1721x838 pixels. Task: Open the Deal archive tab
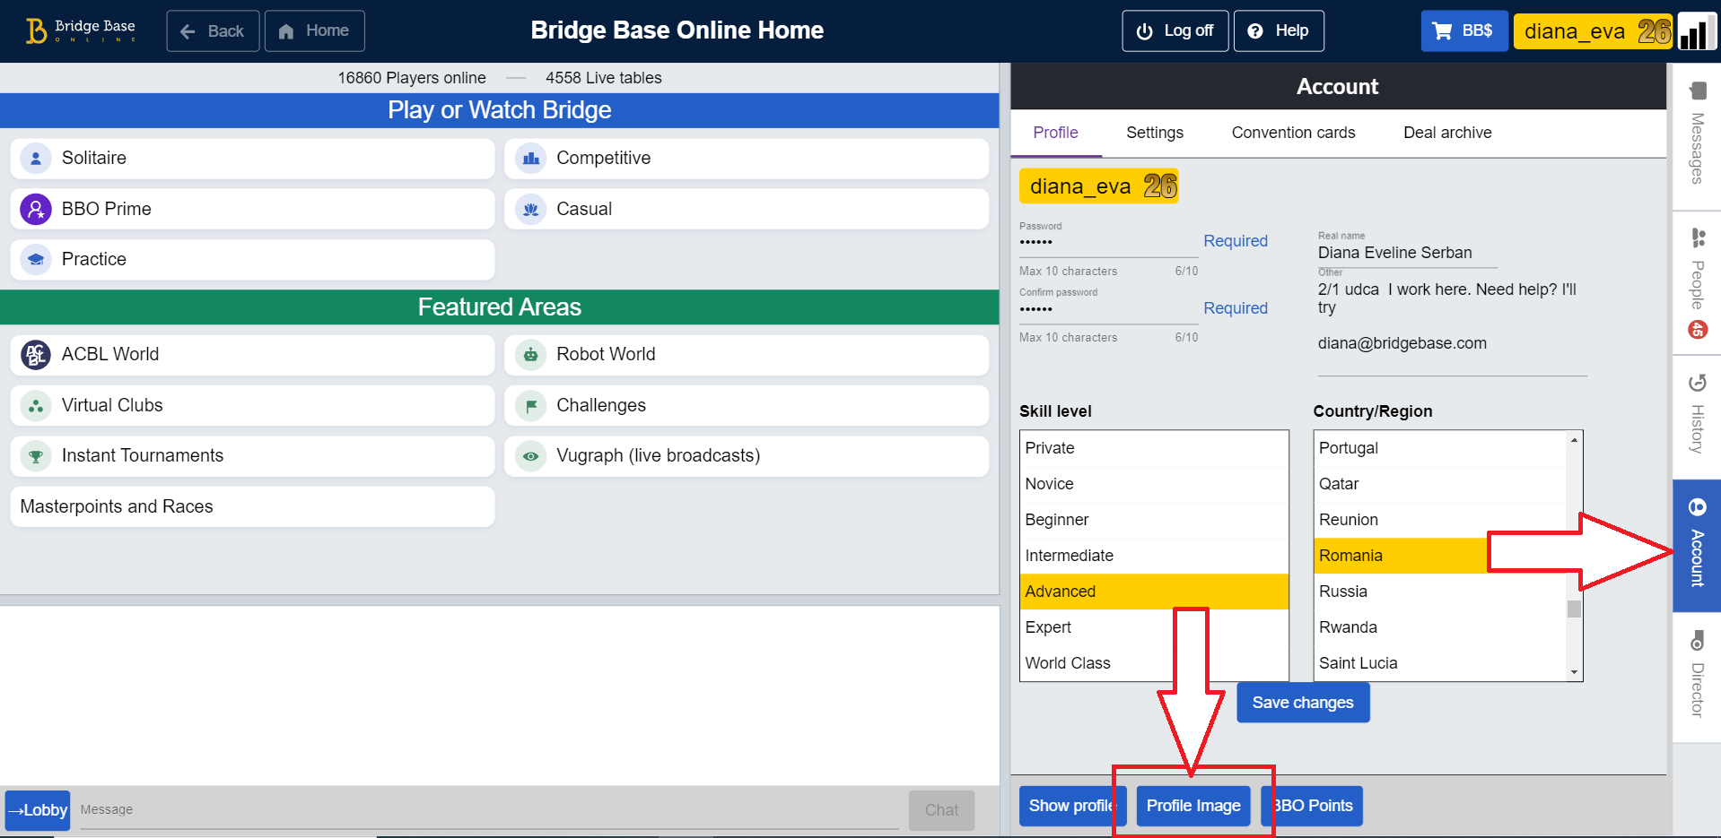pos(1447,133)
